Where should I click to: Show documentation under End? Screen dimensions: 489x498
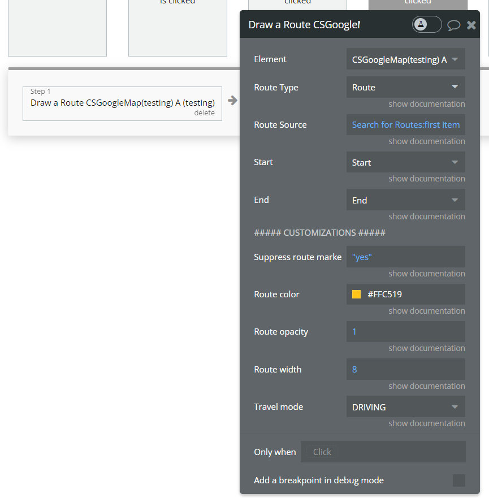point(426,216)
